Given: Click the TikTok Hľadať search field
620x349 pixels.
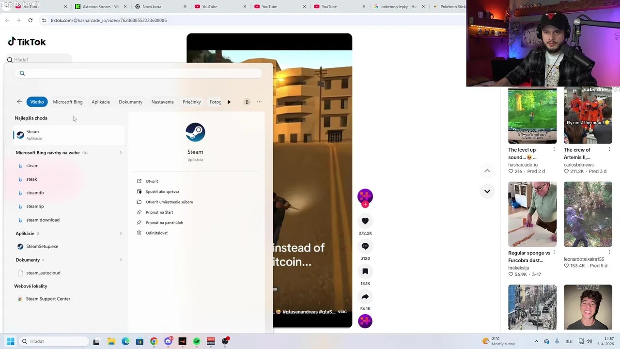Looking at the screenshot, I should tap(39, 60).
